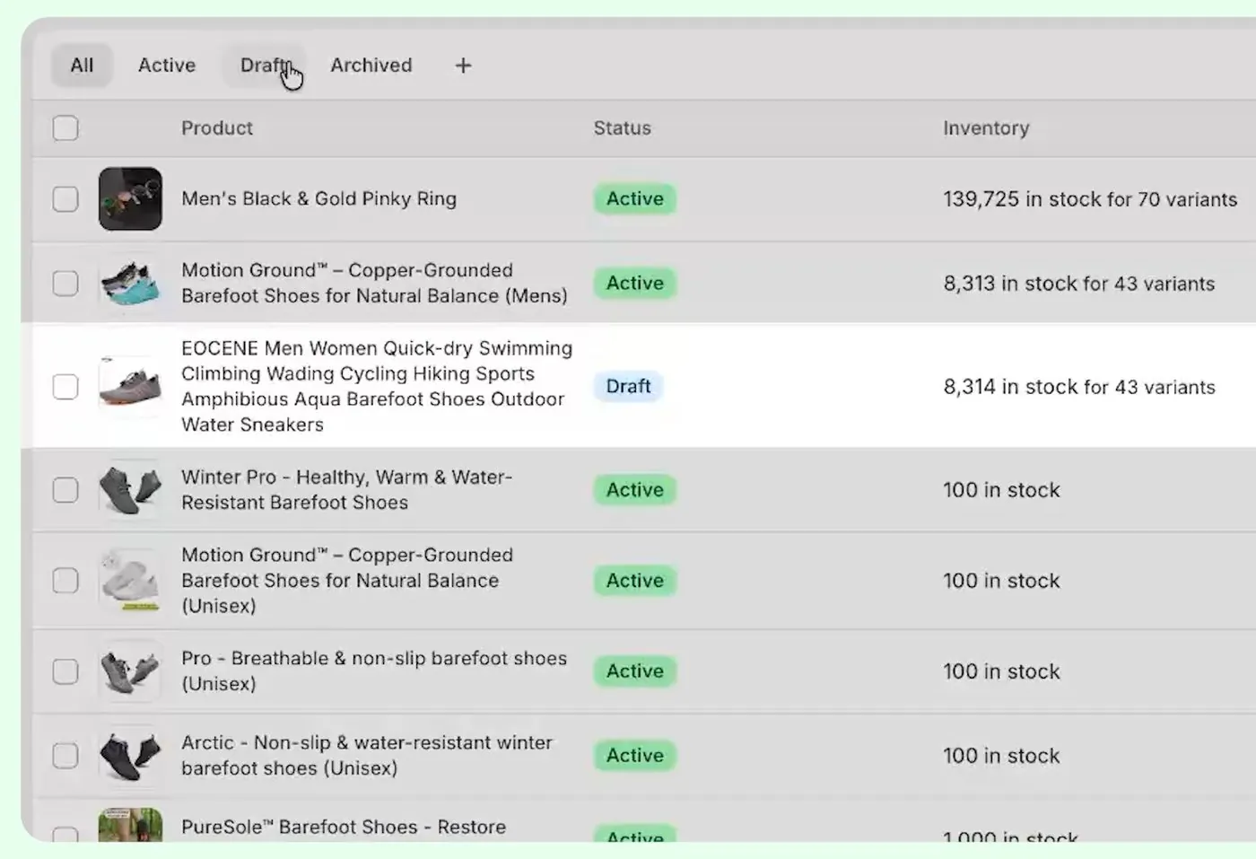Select the Arctic winter shoes row checkbox

tap(65, 756)
